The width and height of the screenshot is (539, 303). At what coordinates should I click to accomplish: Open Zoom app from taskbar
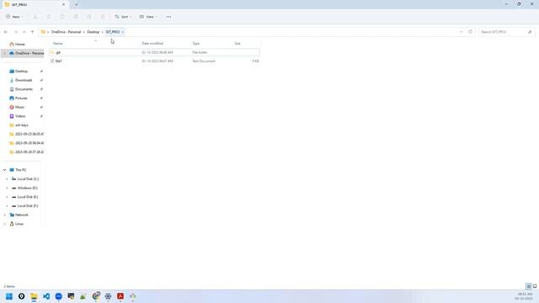pos(58,296)
